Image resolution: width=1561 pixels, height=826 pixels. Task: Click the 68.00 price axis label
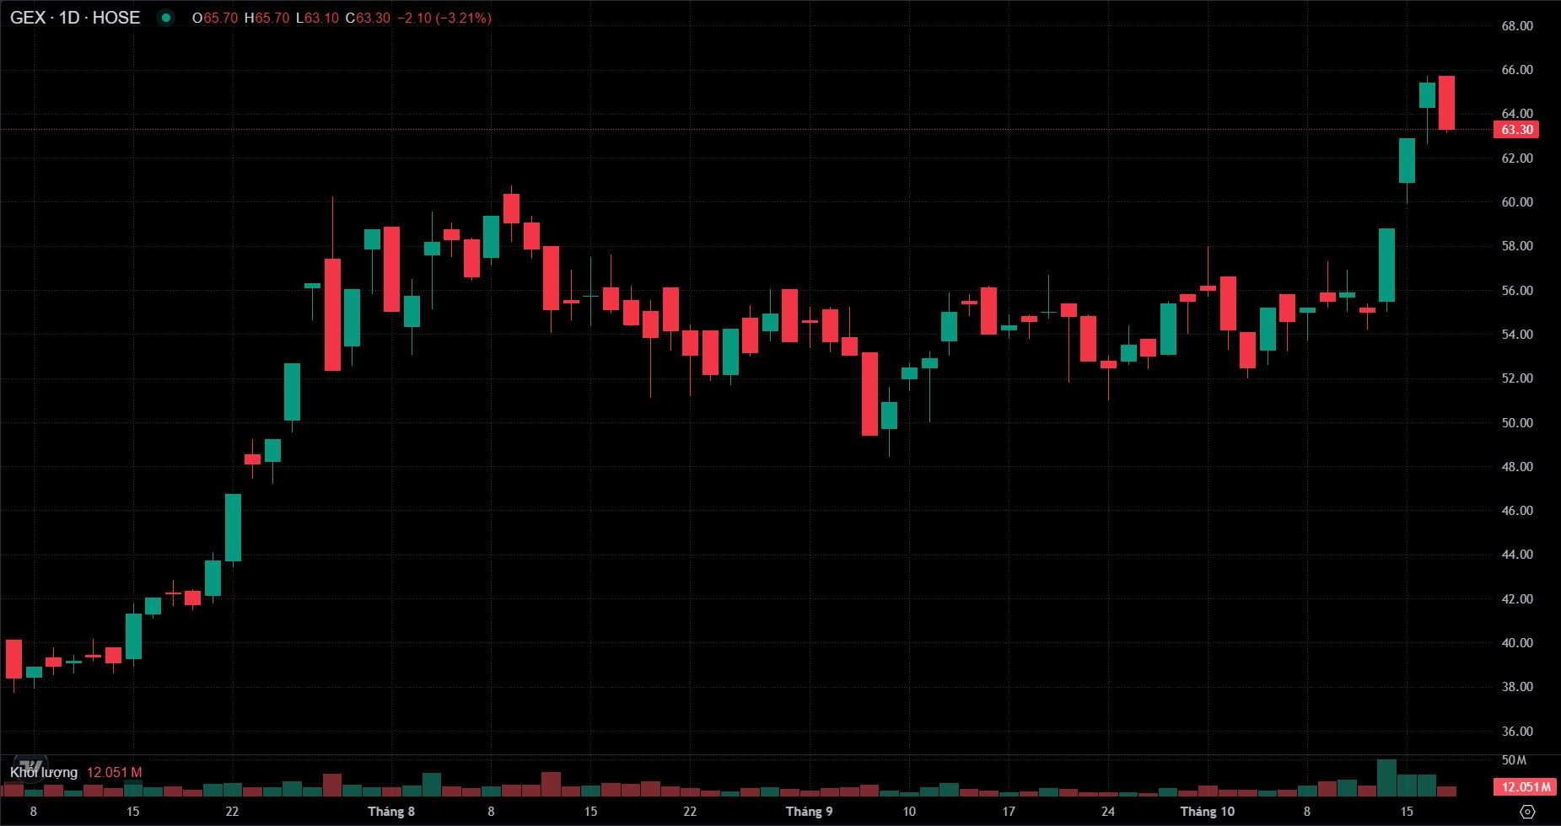(1516, 26)
